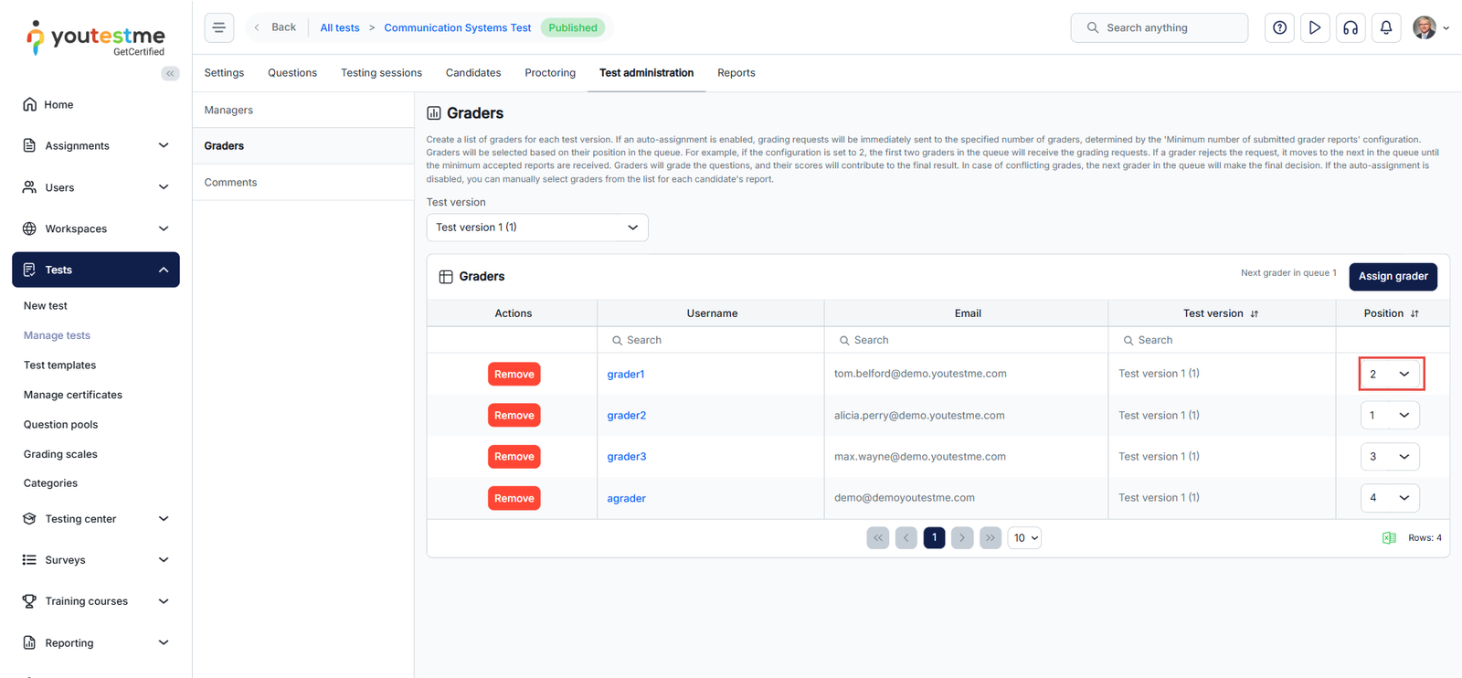Click the Assign grader button

pos(1392,276)
